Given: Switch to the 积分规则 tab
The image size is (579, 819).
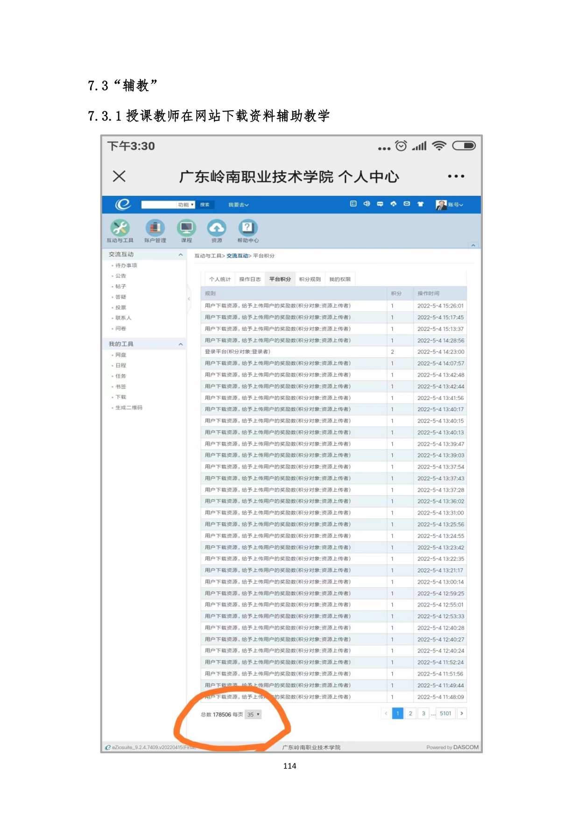Looking at the screenshot, I should (x=310, y=279).
